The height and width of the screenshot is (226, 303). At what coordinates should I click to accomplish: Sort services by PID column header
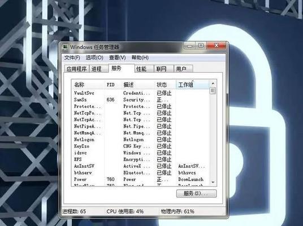point(113,85)
